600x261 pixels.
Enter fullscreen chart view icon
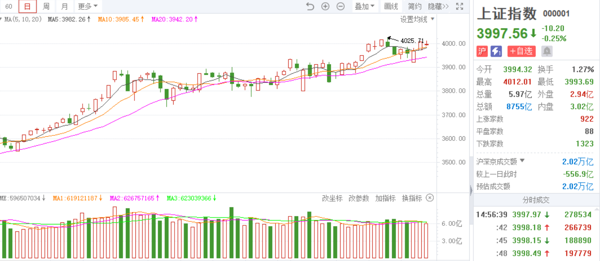460,6
